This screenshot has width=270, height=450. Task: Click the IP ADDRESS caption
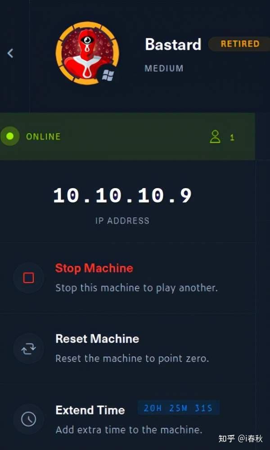pyautogui.click(x=122, y=220)
